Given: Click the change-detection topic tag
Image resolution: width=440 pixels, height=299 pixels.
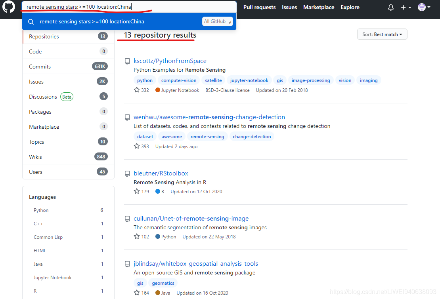Looking at the screenshot, I should click(252, 137).
